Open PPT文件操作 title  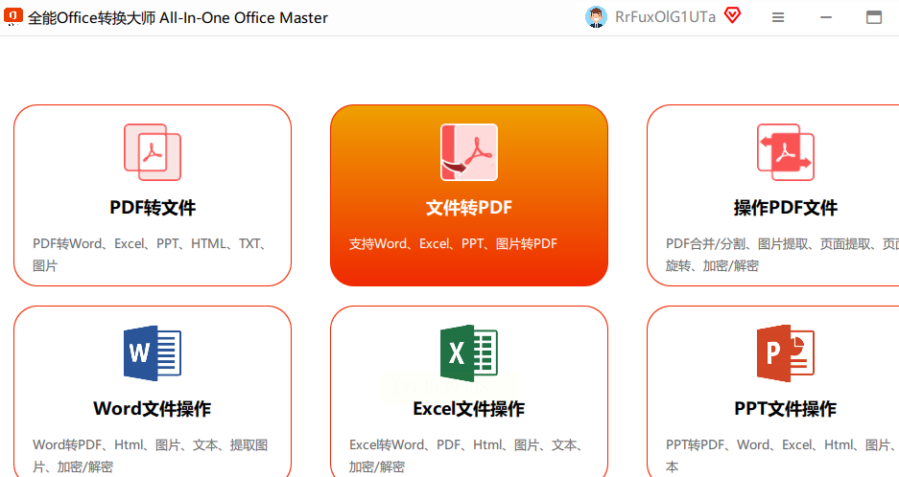coord(786,408)
